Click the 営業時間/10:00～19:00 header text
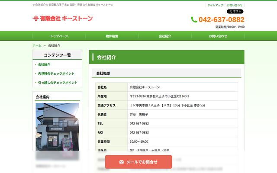Screen dimensions: 277x173 tap(230, 27)
